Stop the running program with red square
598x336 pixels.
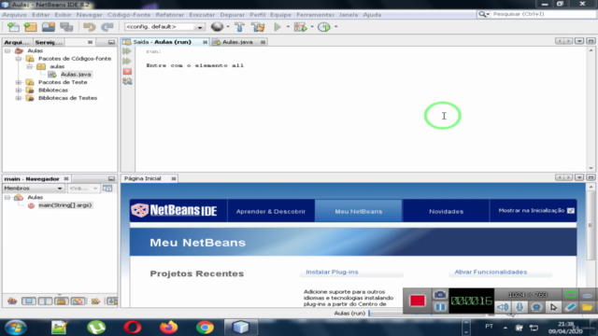127,71
